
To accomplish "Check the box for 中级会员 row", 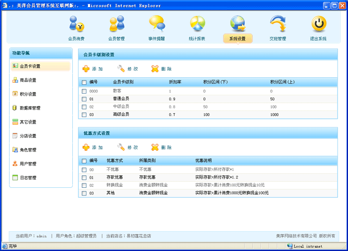I will coord(84,107).
